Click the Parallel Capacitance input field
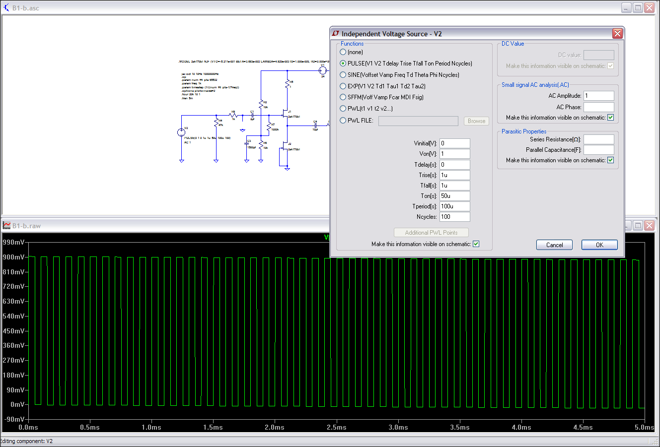The width and height of the screenshot is (660, 447). coord(599,150)
